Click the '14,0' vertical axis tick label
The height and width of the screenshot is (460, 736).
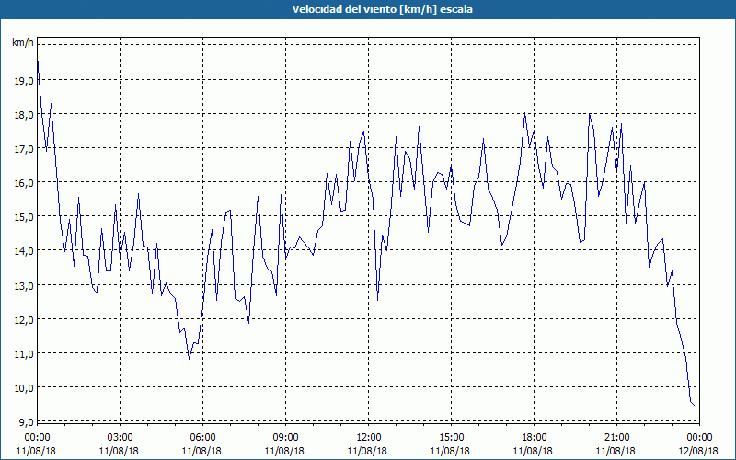[25, 251]
